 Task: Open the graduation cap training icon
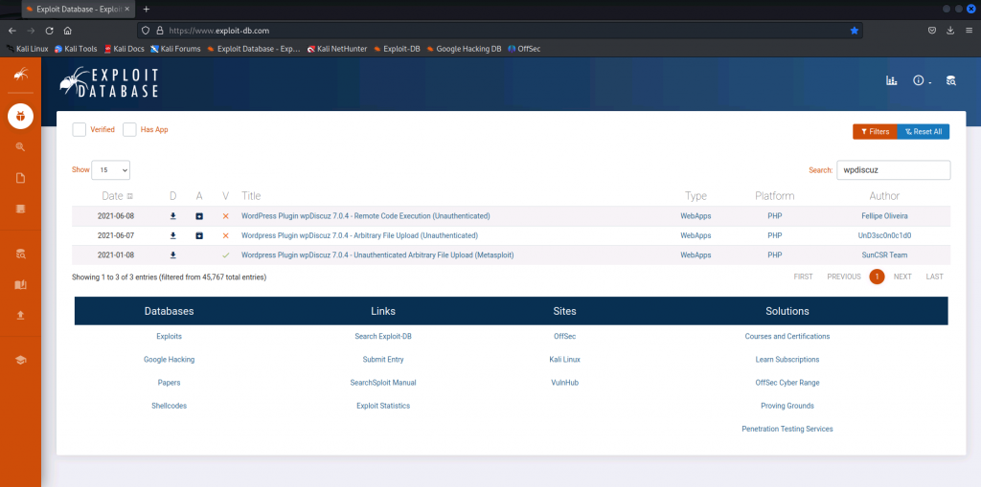pyautogui.click(x=20, y=360)
